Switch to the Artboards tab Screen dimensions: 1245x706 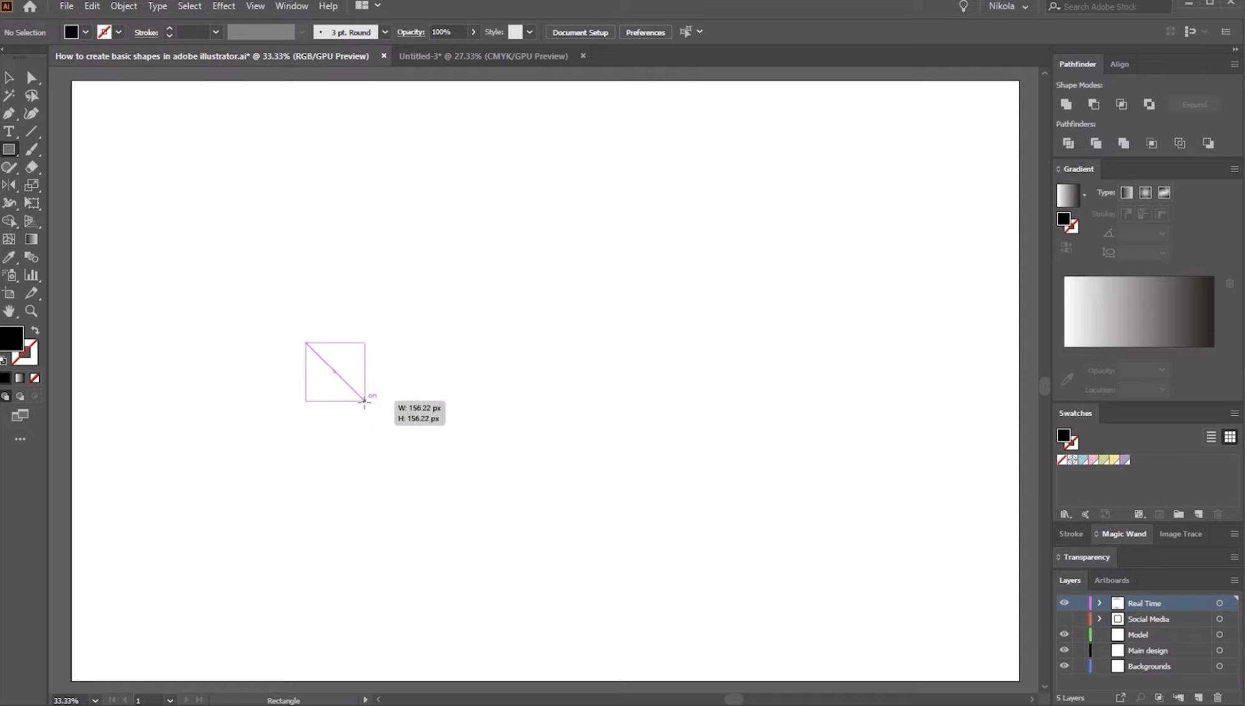[1112, 580]
